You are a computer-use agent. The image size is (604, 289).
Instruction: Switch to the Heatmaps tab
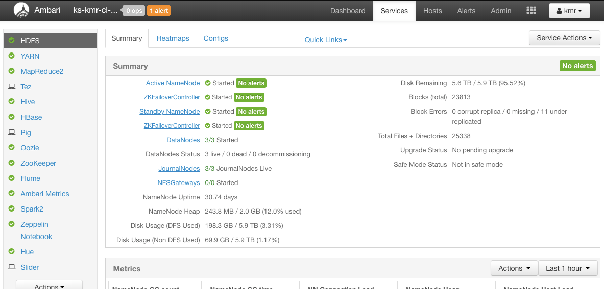point(173,38)
